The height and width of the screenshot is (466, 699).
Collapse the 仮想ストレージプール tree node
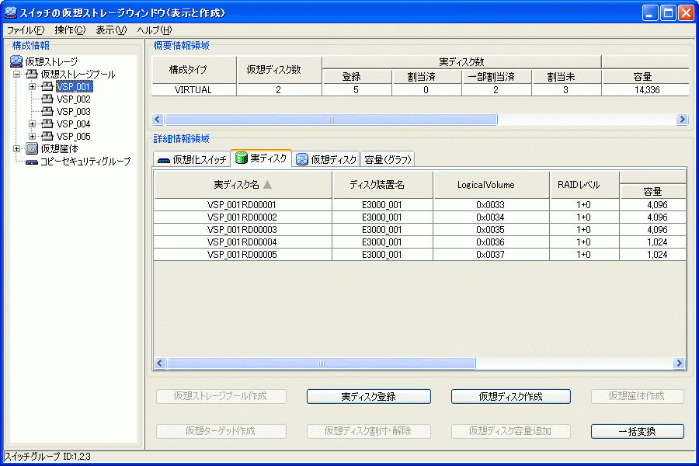(x=16, y=74)
